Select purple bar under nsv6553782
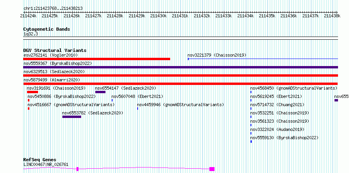Screen dimensions: 349x173 coord(72,117)
